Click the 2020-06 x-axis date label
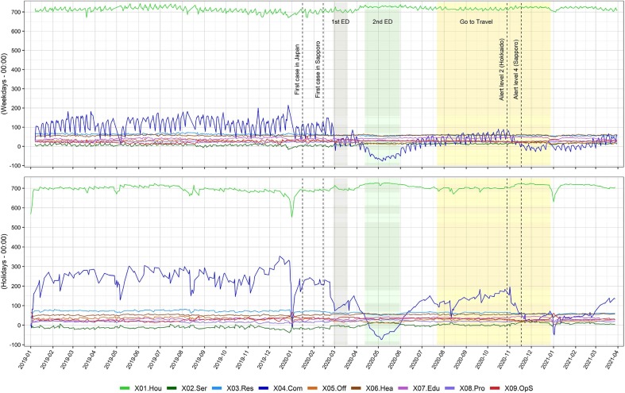 click(393, 361)
